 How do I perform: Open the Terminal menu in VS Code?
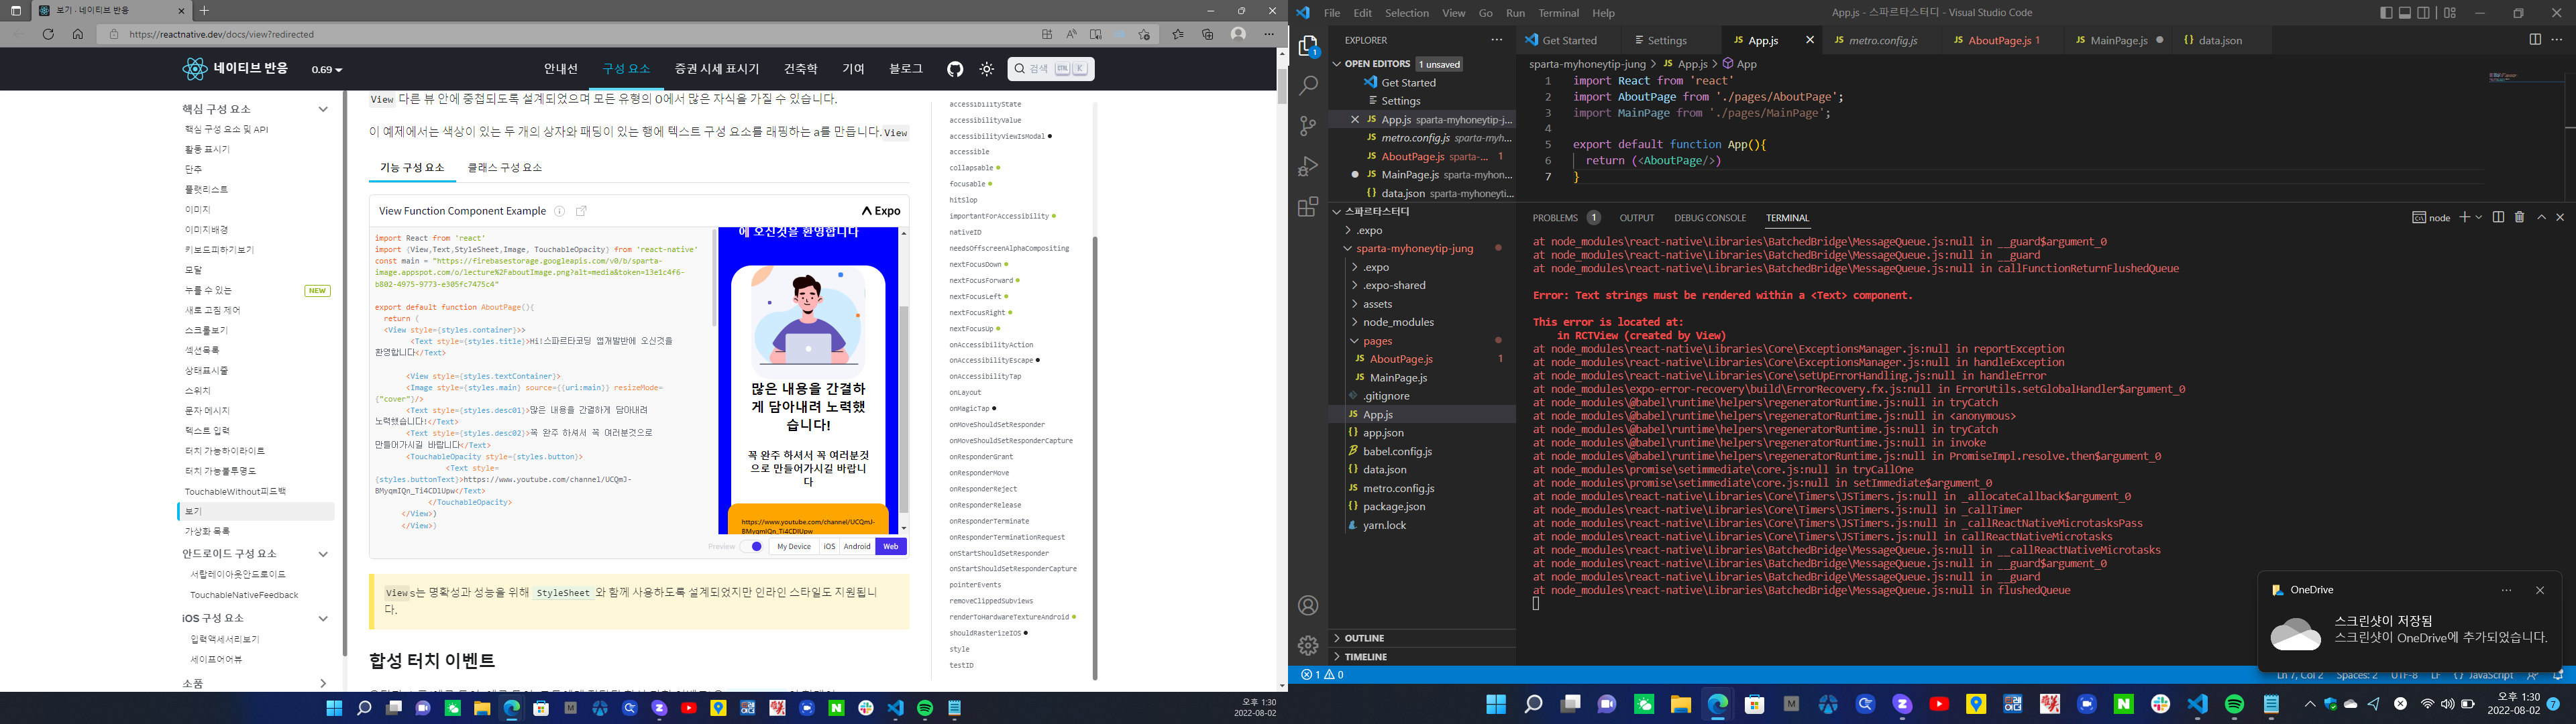pyautogui.click(x=1558, y=13)
